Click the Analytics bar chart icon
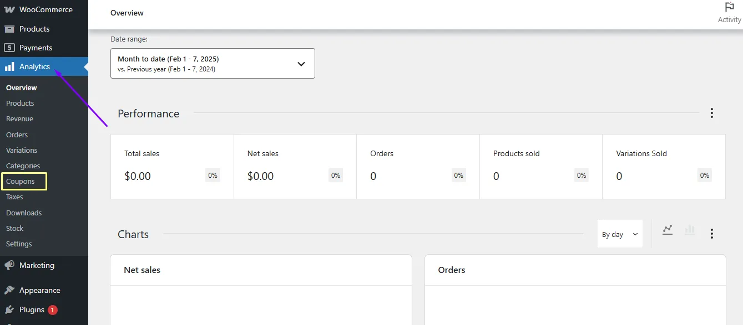Screen dimensions: 743x325 click(9, 66)
